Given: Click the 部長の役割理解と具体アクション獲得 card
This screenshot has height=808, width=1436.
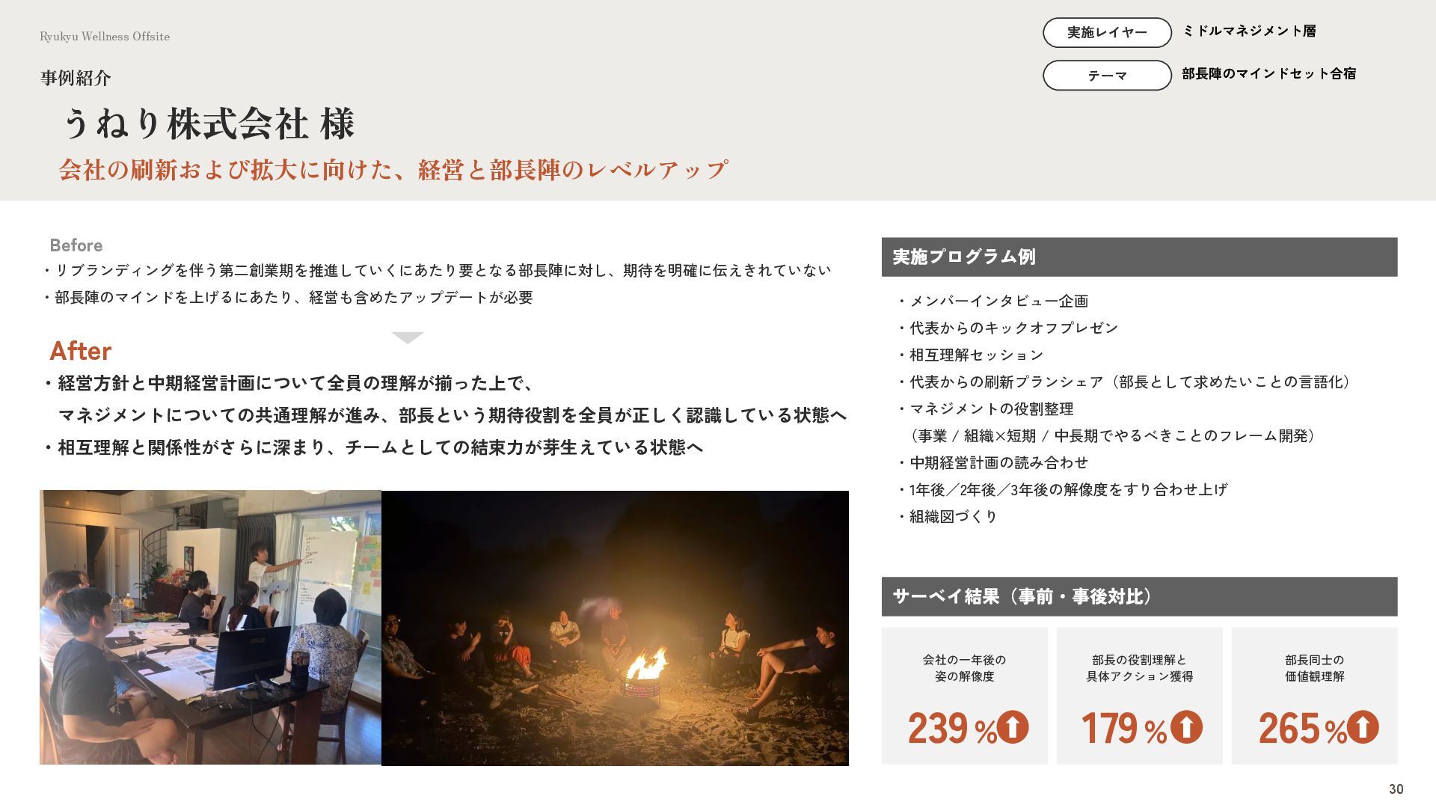Looking at the screenshot, I should click(x=1139, y=696).
